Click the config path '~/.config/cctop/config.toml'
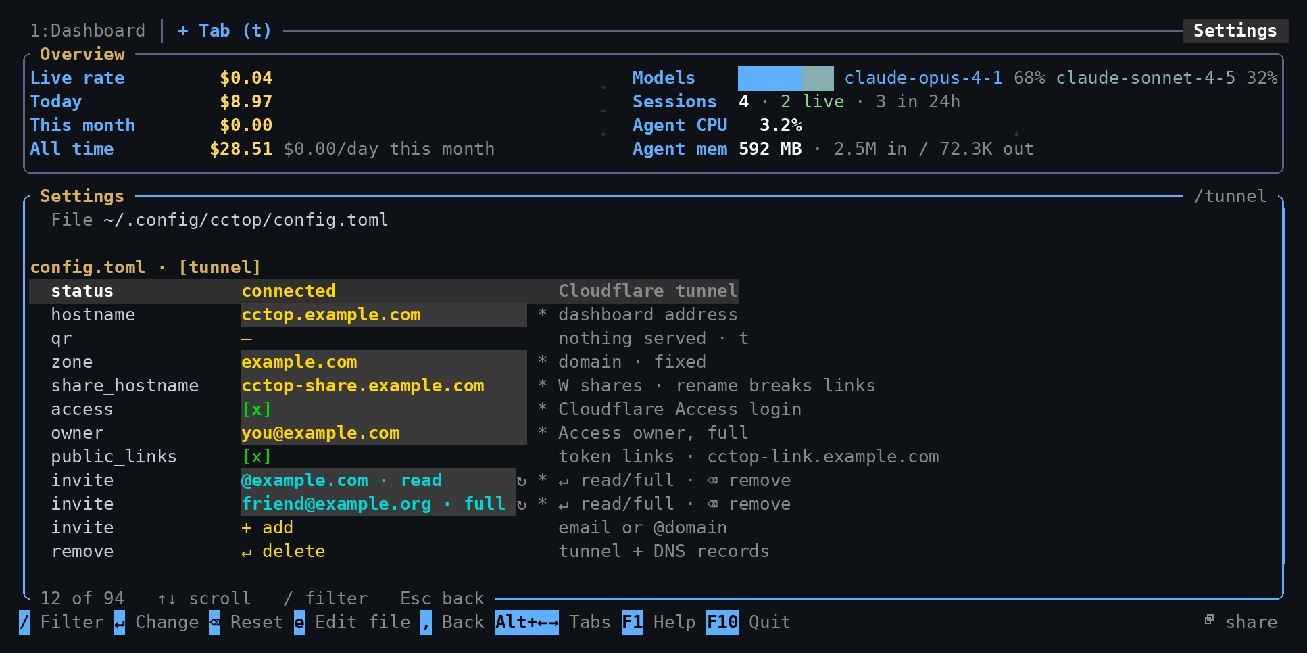1307x653 pixels. point(246,220)
